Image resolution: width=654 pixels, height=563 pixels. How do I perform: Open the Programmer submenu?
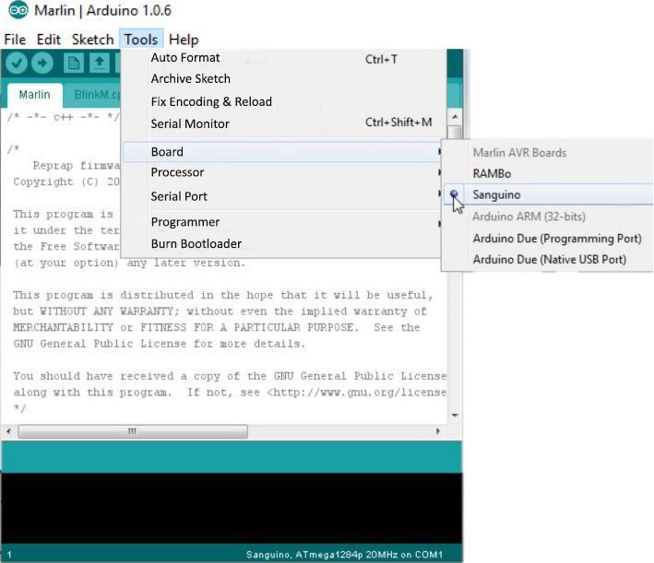coord(184,222)
